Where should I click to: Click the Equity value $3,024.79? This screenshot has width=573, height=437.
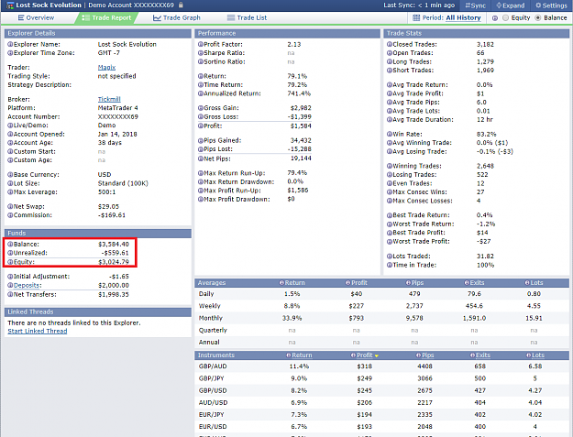coord(114,262)
